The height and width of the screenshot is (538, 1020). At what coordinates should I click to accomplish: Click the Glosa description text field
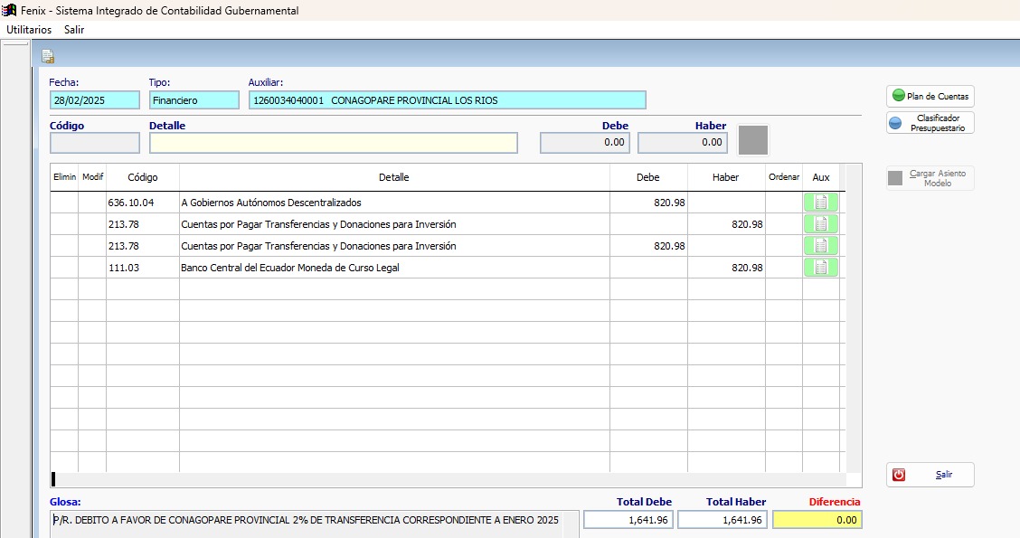pyautogui.click(x=307, y=520)
